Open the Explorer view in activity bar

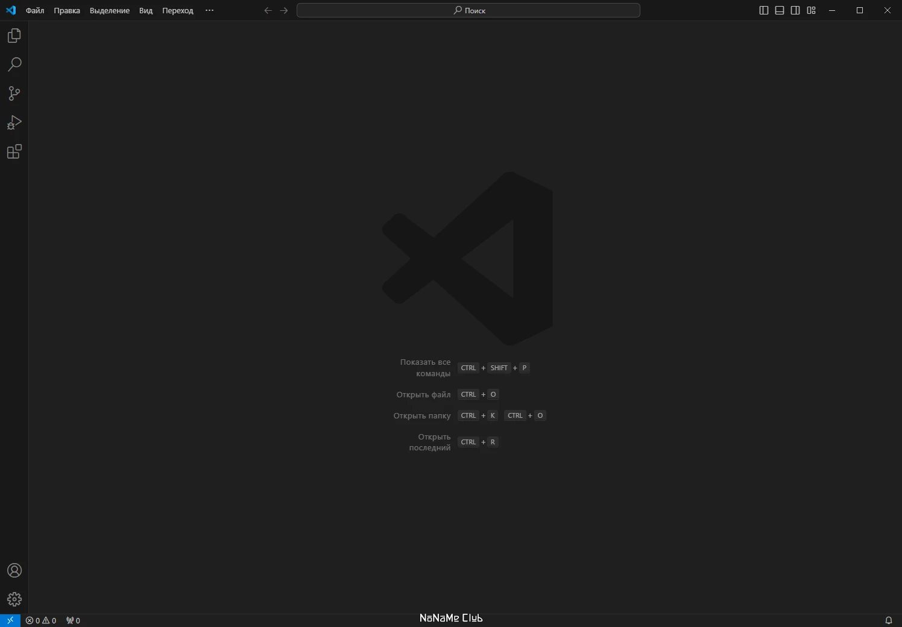[14, 36]
